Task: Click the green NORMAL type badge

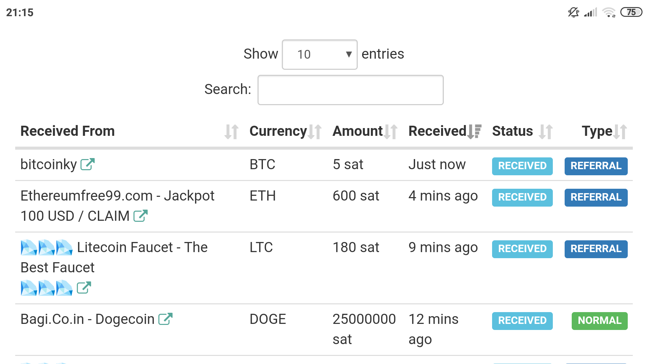Action: click(x=599, y=321)
